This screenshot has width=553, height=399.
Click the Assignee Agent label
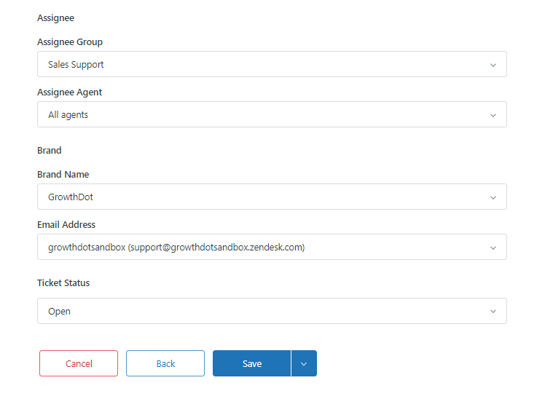coord(69,92)
